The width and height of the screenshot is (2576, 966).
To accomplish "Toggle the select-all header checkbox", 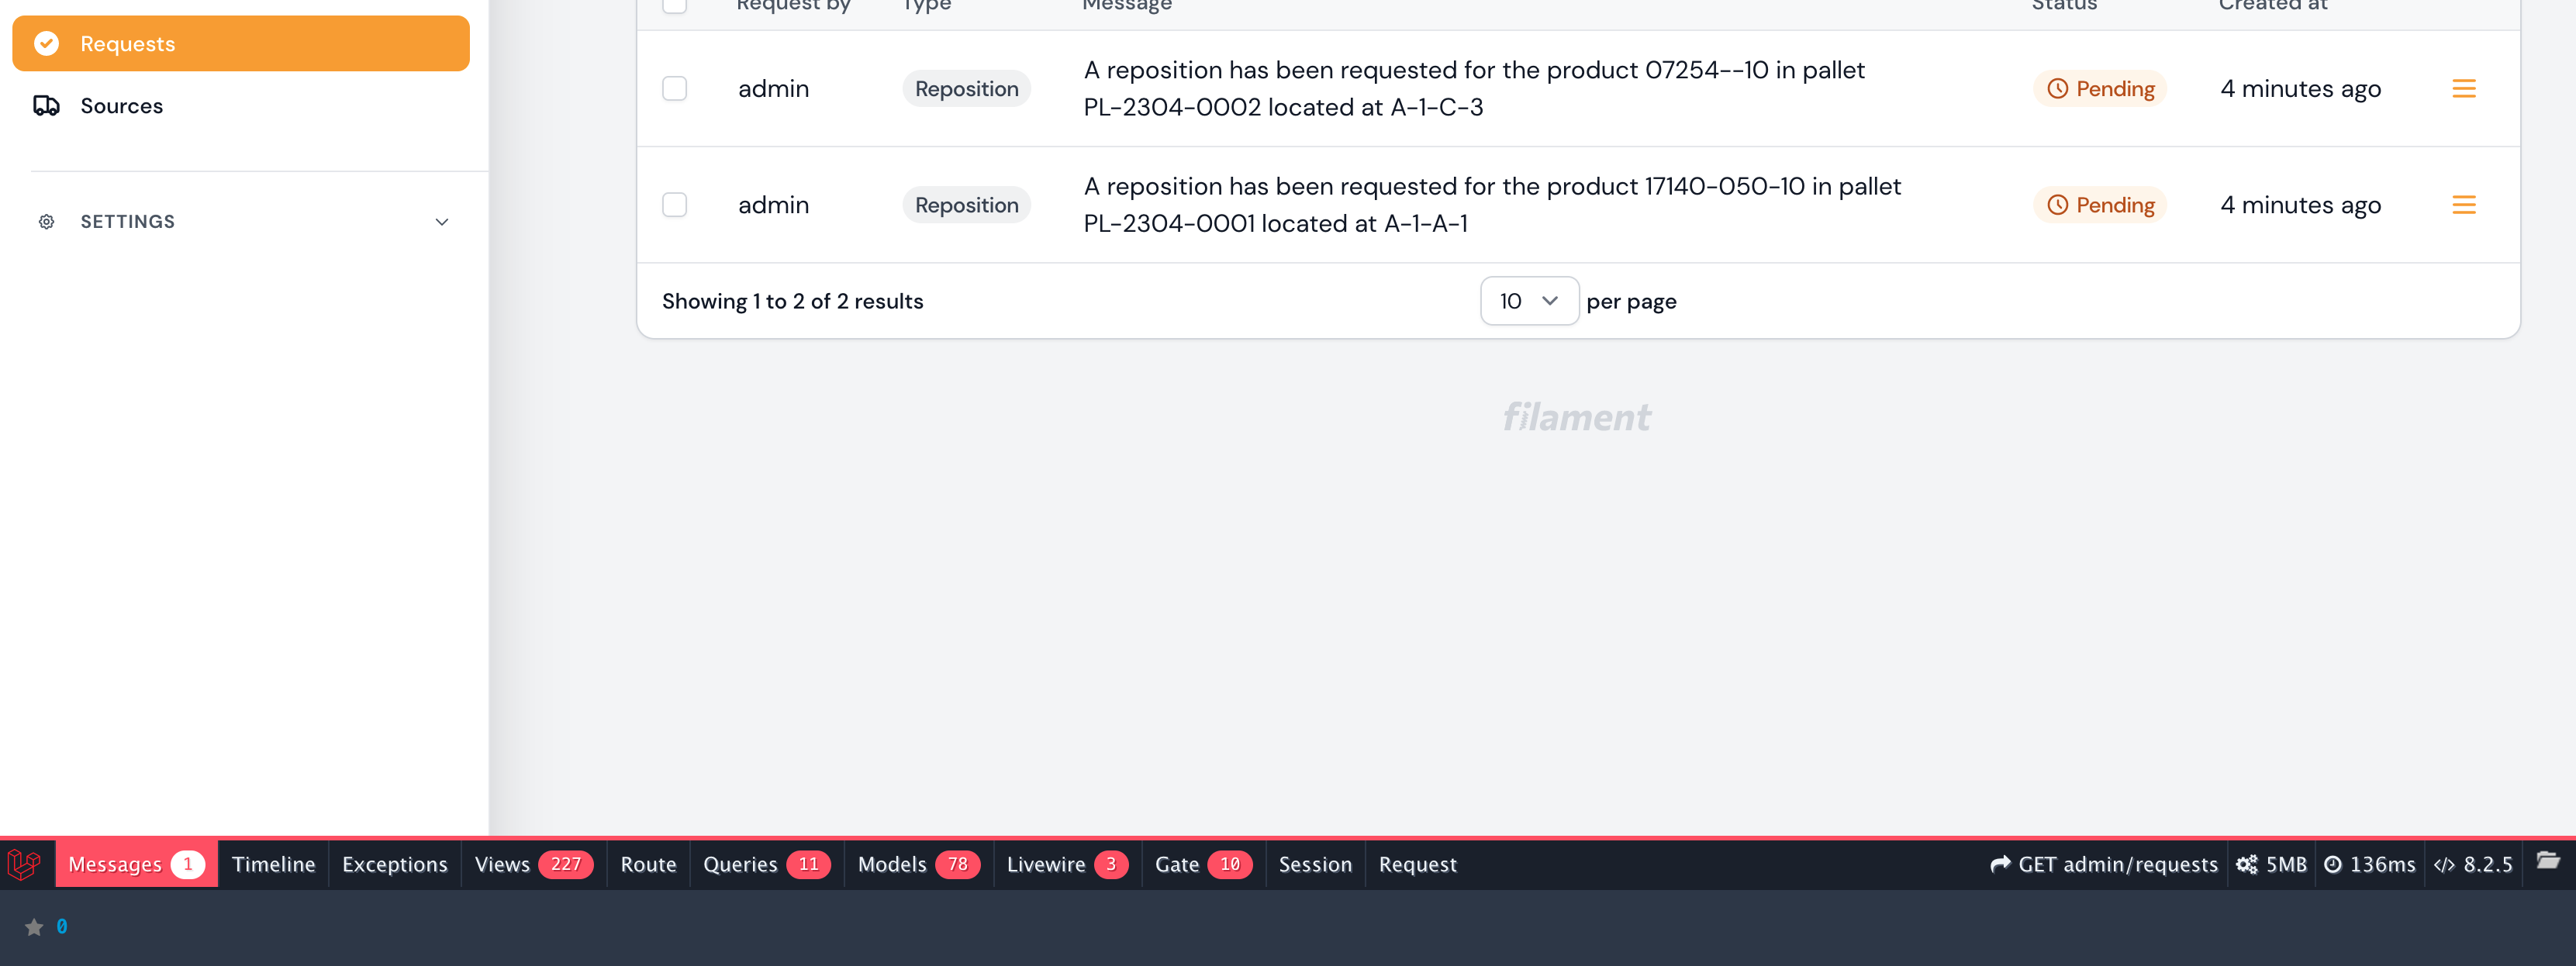I will (675, 5).
